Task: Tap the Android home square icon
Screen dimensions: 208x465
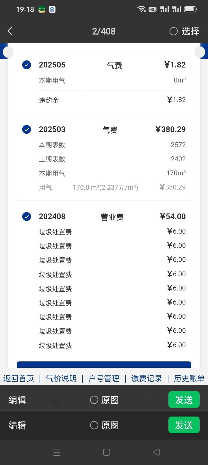Action: [107, 452]
